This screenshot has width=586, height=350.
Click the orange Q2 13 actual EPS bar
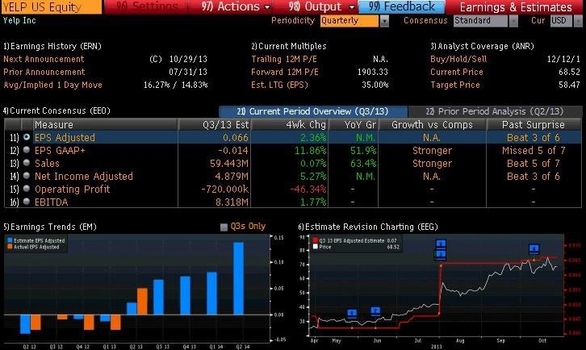tap(142, 301)
